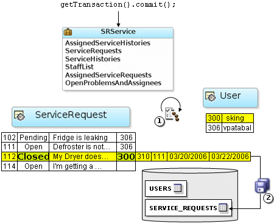The image size is (274, 223).
Task: Select the 'Defroster is not...' cell
Action: 83,147
